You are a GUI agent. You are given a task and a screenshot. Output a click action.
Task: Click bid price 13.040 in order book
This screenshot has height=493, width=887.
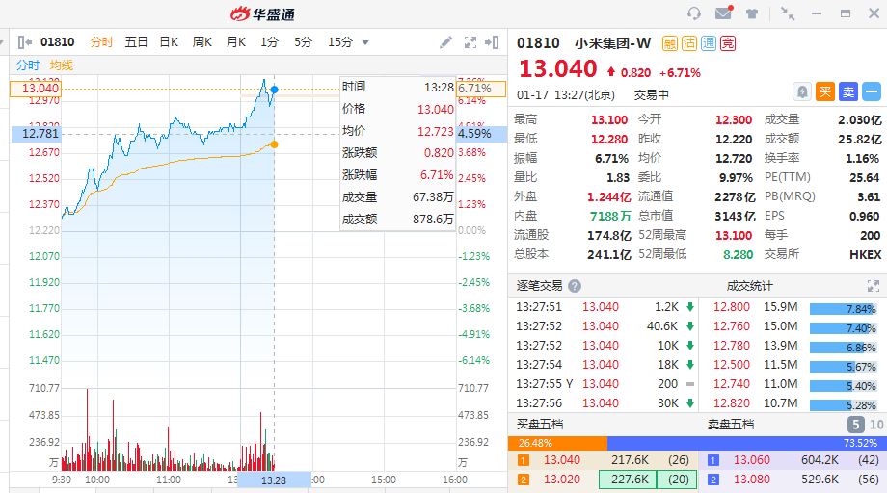click(x=562, y=460)
